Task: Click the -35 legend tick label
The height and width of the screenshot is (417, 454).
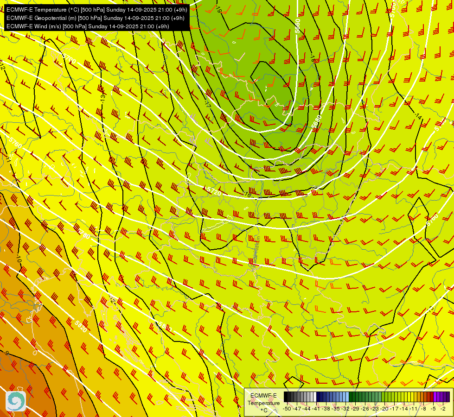Action: coord(336,409)
